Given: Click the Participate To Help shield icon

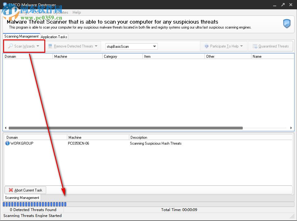Looking at the screenshot, I should pos(206,46).
